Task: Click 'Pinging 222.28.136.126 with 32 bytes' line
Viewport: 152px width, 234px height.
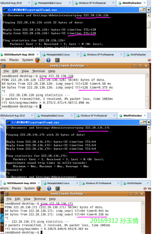Action: 43,22
